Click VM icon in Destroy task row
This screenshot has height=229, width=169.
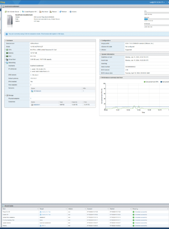[x=40, y=226]
